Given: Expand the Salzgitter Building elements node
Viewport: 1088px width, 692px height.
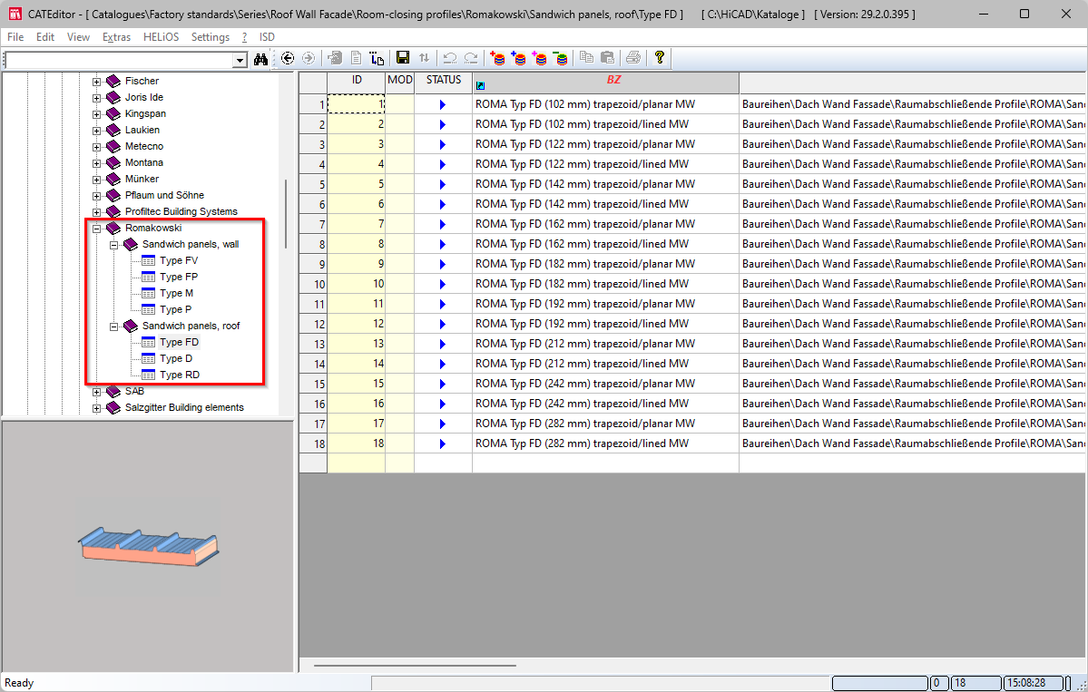Looking at the screenshot, I should [96, 408].
